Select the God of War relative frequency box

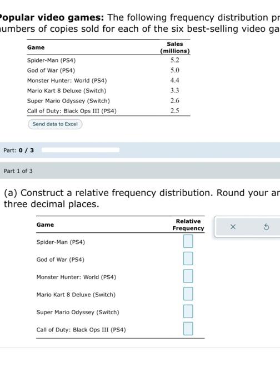point(188,259)
